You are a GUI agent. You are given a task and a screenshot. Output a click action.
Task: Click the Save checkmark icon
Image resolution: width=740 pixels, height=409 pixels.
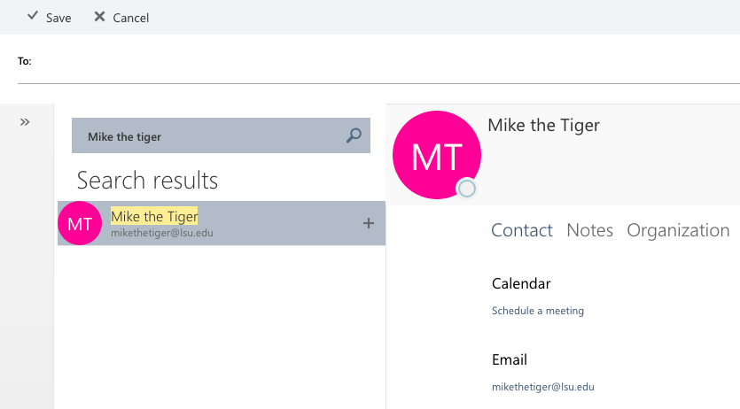click(33, 16)
